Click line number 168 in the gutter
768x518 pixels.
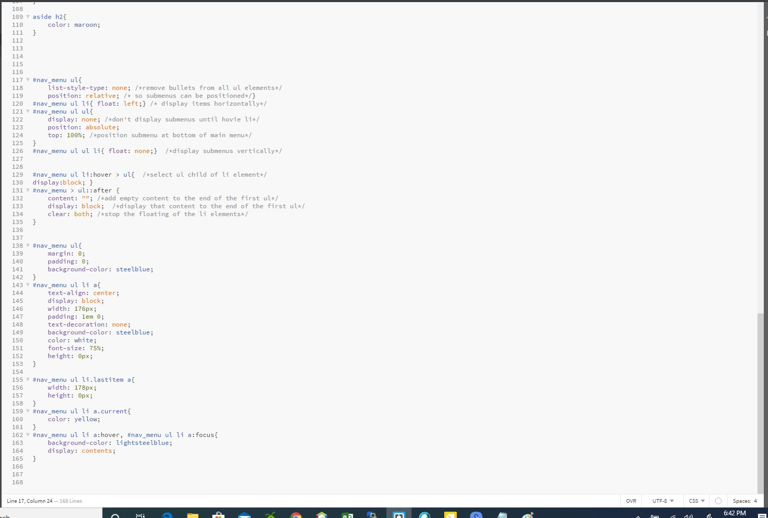[x=17, y=482]
